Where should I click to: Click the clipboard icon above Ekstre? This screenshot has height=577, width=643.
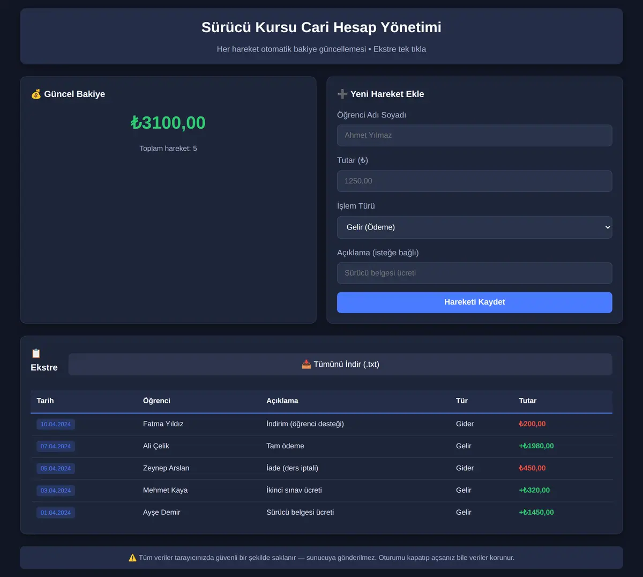click(x=36, y=353)
